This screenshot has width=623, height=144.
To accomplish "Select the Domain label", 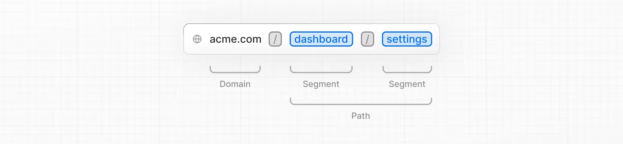I will [235, 84].
